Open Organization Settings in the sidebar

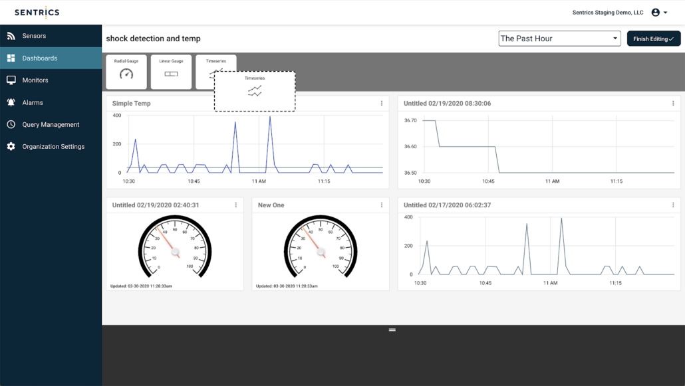pyautogui.click(x=51, y=147)
